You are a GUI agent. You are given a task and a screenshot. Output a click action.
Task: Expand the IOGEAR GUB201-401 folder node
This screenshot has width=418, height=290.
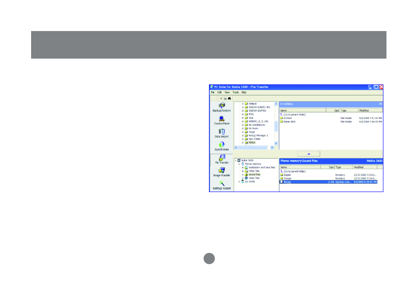pos(243,107)
